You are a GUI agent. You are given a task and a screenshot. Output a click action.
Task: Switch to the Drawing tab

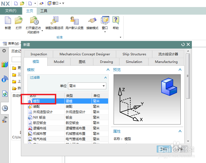107,62
